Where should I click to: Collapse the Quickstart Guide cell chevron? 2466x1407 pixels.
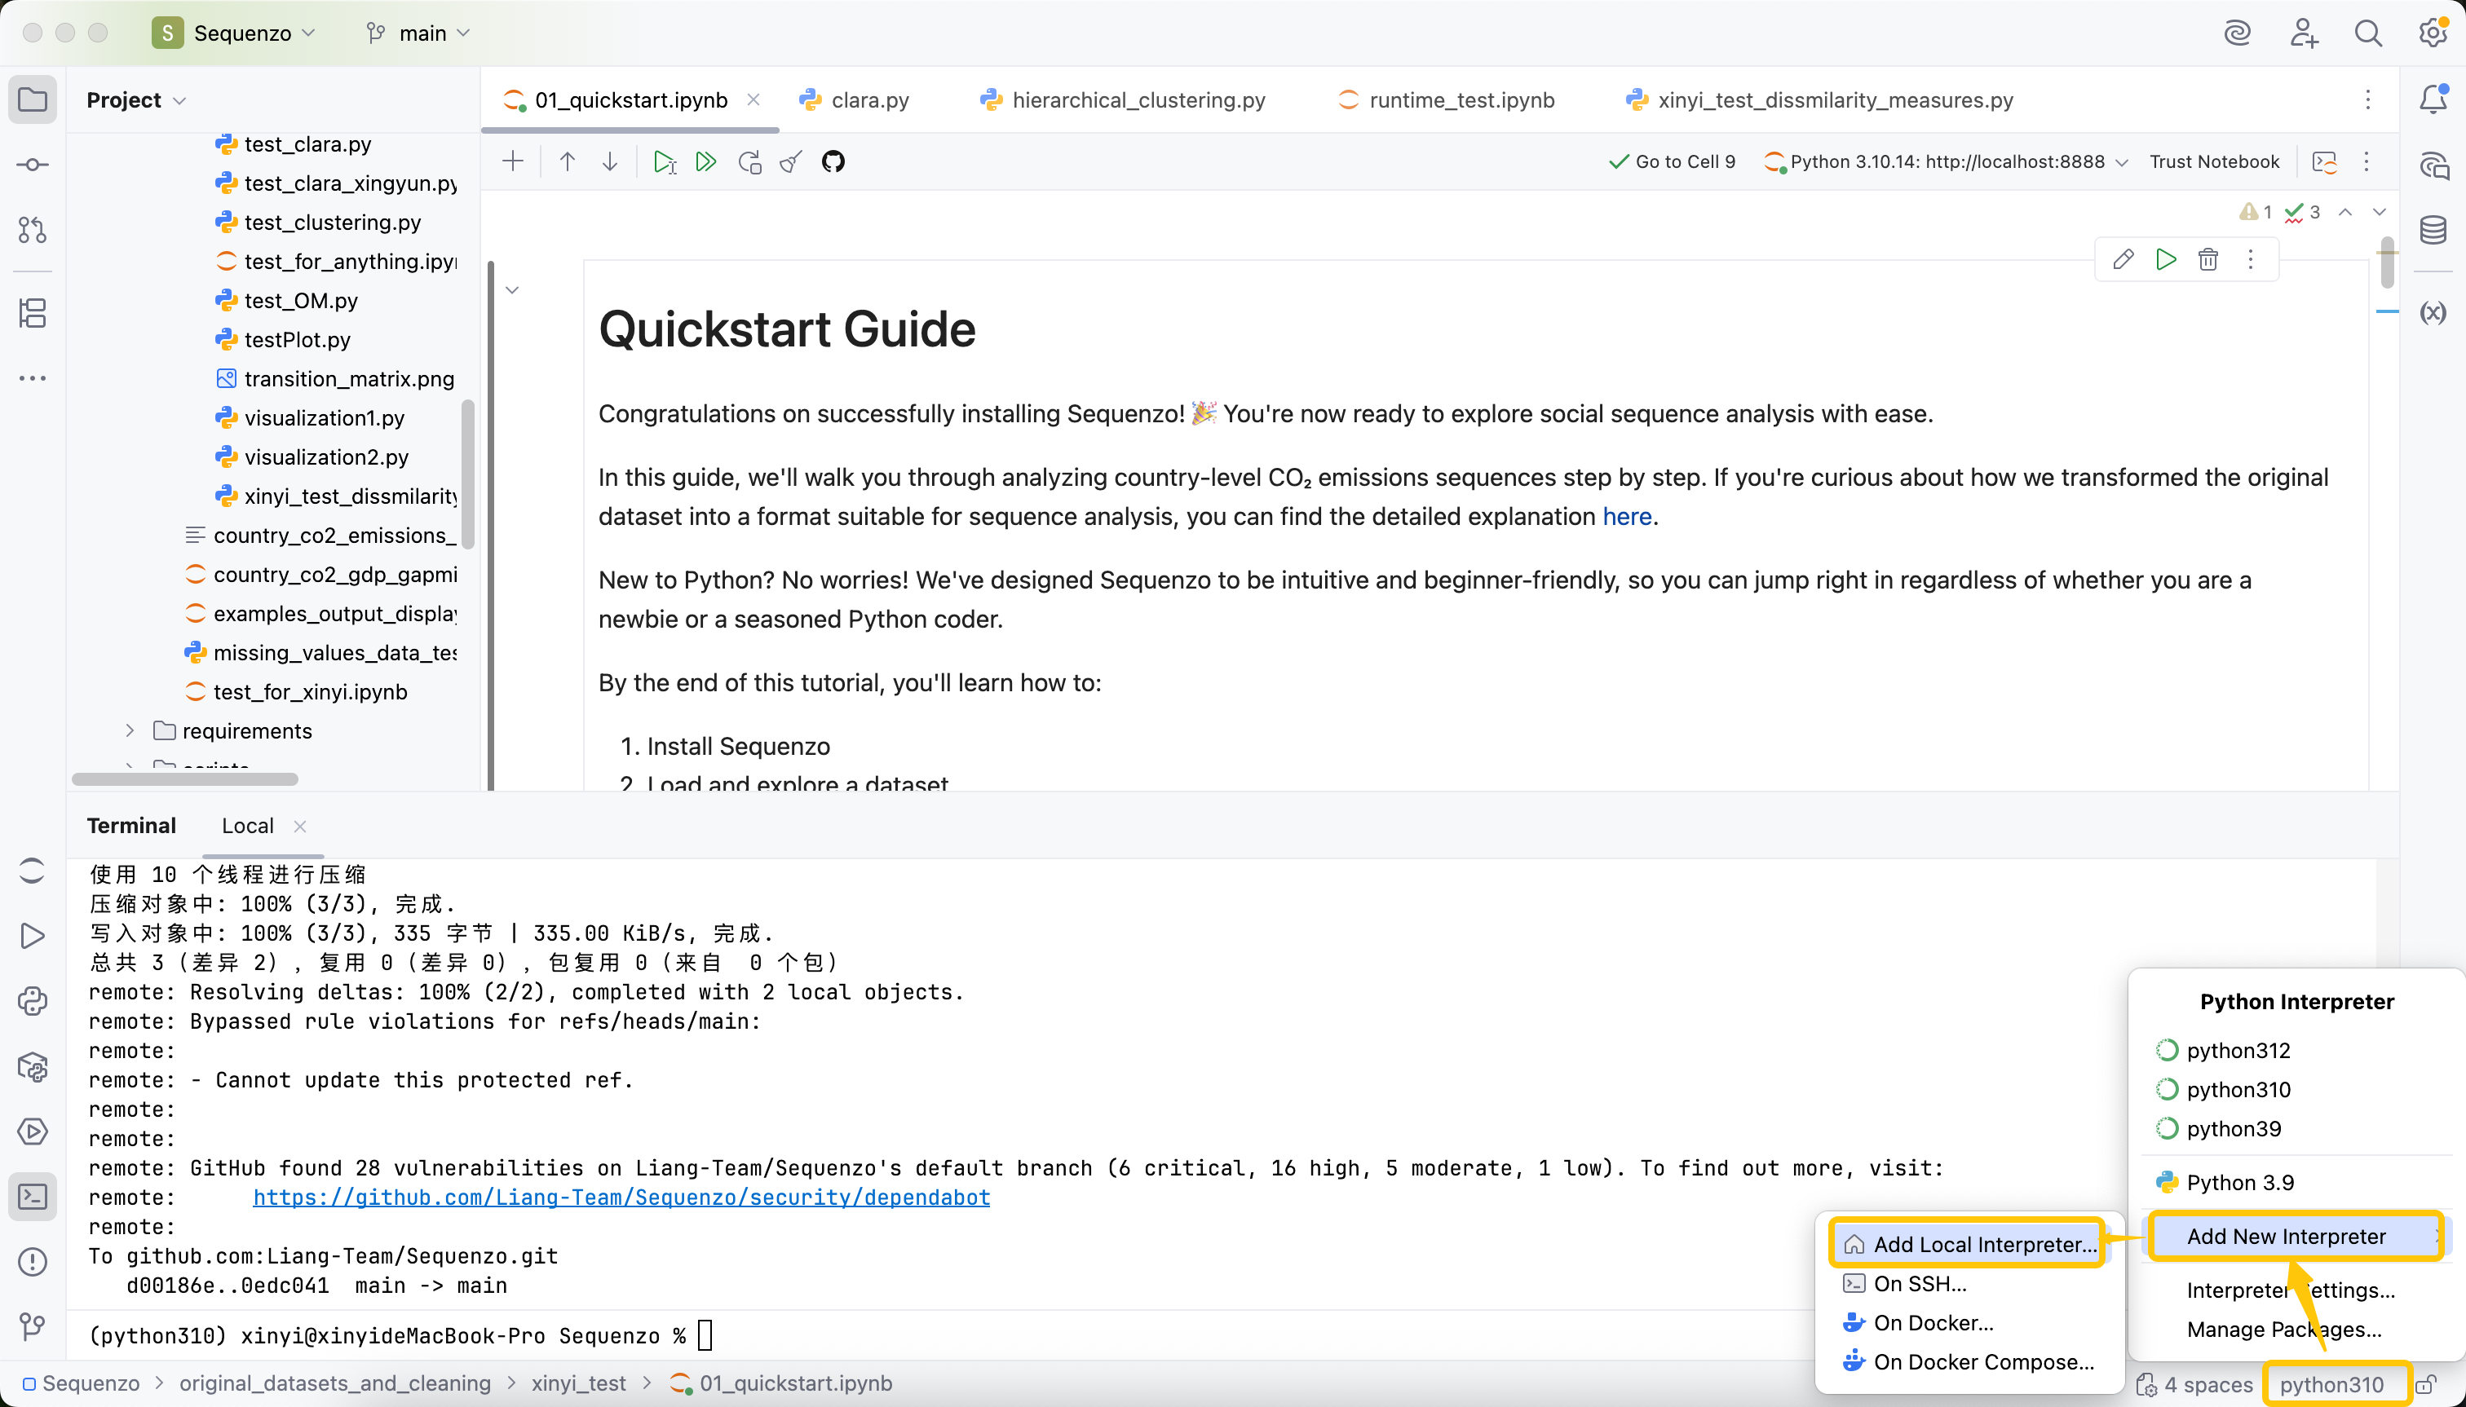[x=512, y=290]
